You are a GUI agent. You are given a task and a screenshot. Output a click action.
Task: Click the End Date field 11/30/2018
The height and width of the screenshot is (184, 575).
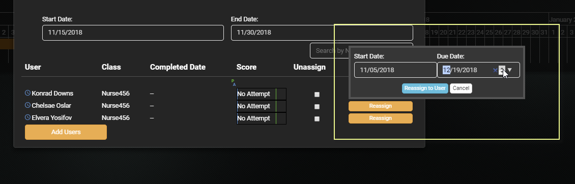(x=322, y=33)
